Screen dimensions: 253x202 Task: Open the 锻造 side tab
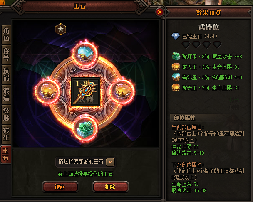coord(6,94)
